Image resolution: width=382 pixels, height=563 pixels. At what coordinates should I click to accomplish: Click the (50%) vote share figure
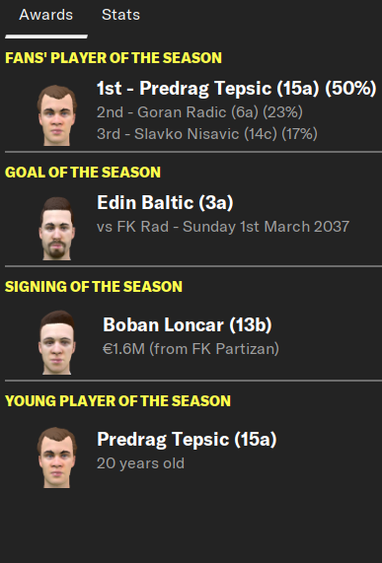(x=350, y=89)
